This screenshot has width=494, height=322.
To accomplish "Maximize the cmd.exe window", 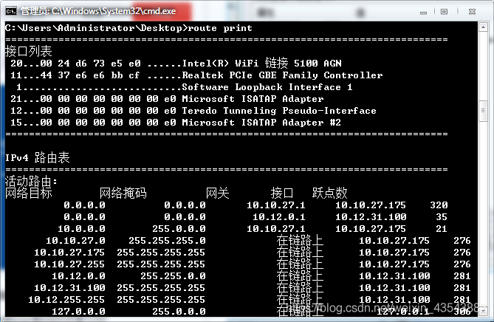I will tap(442, 11).
